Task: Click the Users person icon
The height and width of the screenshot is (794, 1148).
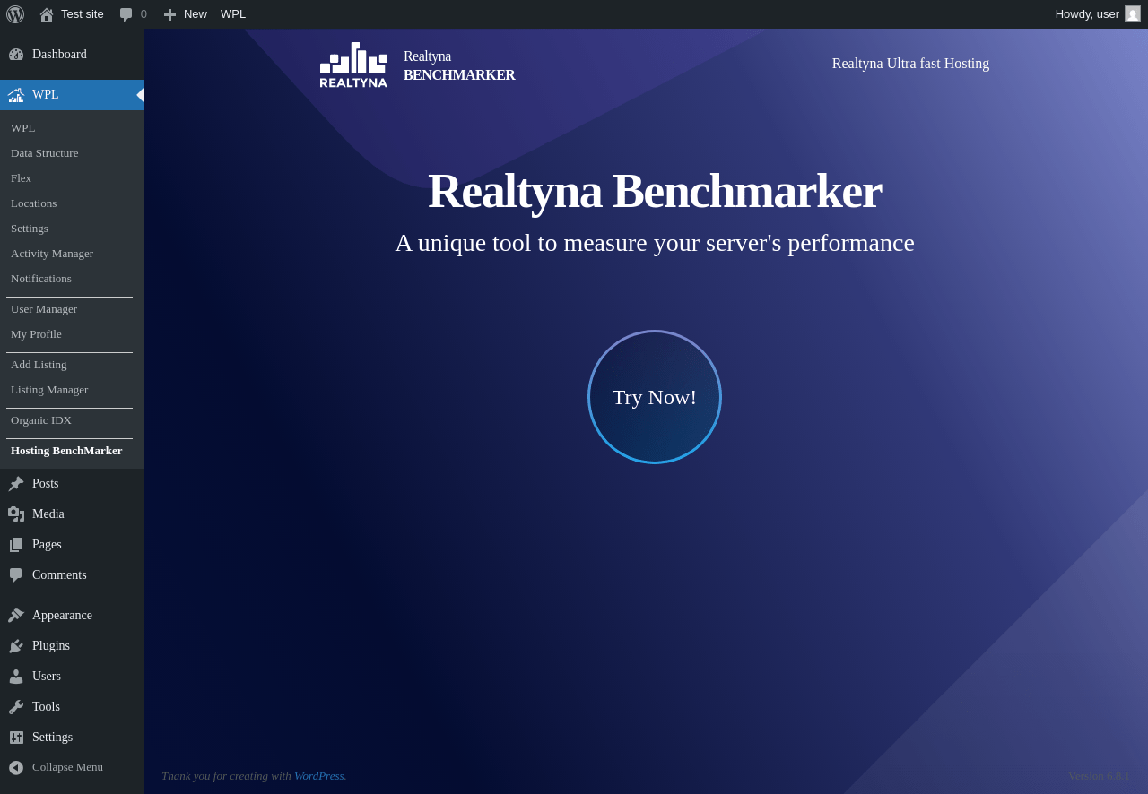Action: pos(16,677)
